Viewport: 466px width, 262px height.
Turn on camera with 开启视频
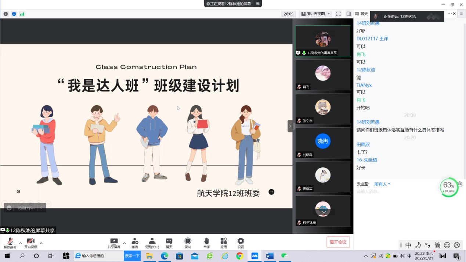click(31, 242)
